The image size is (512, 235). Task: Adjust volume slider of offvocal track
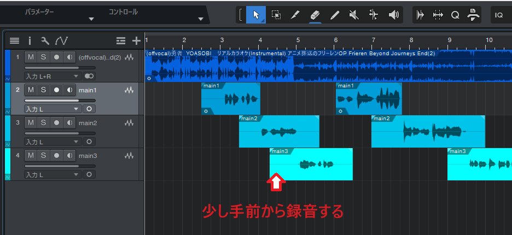point(60,68)
